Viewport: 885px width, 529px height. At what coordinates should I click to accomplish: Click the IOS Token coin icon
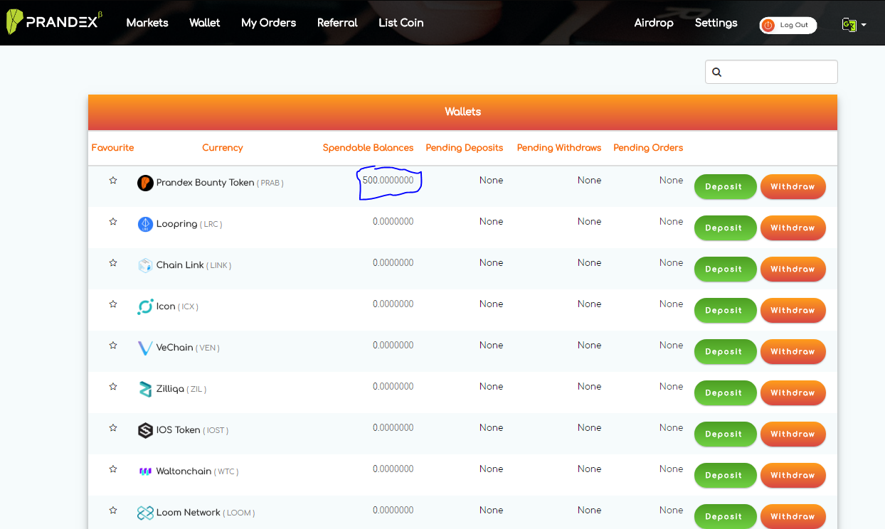tap(145, 430)
